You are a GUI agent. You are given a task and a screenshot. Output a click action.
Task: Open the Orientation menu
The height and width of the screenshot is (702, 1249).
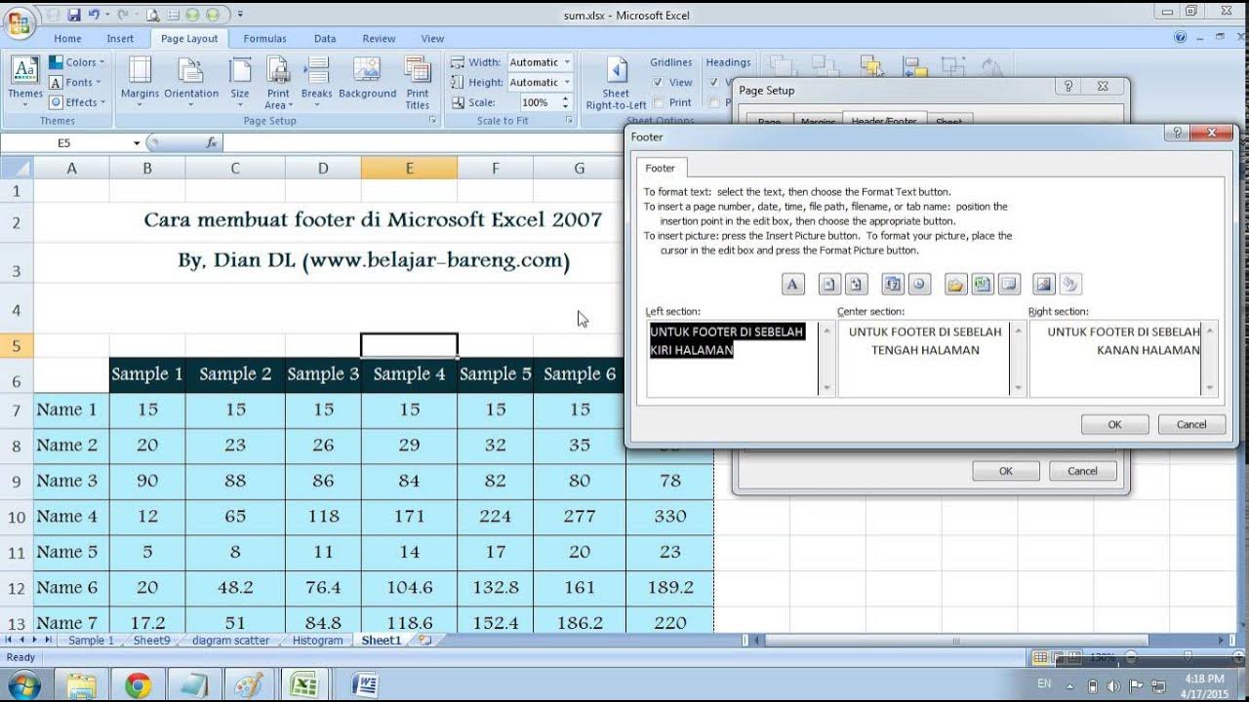tap(191, 83)
